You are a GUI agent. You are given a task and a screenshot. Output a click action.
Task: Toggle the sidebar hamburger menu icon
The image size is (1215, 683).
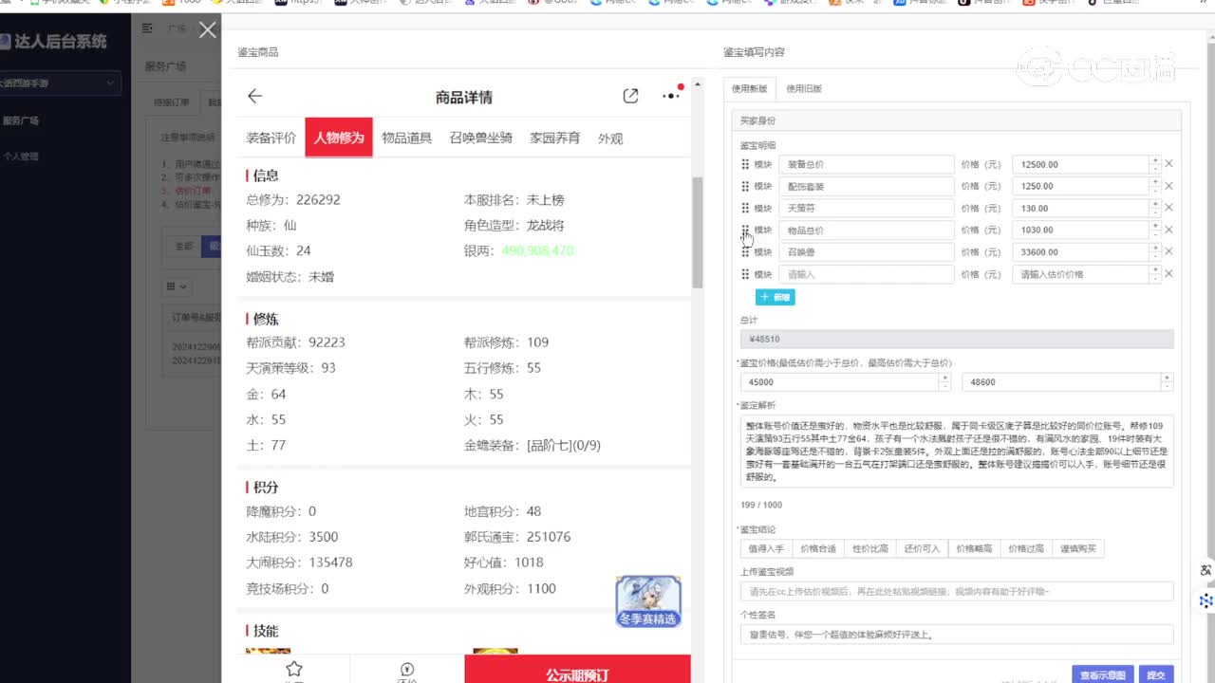[147, 29]
